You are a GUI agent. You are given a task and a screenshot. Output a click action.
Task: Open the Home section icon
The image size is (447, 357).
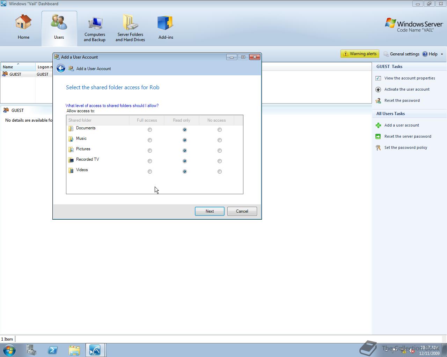coord(23,22)
